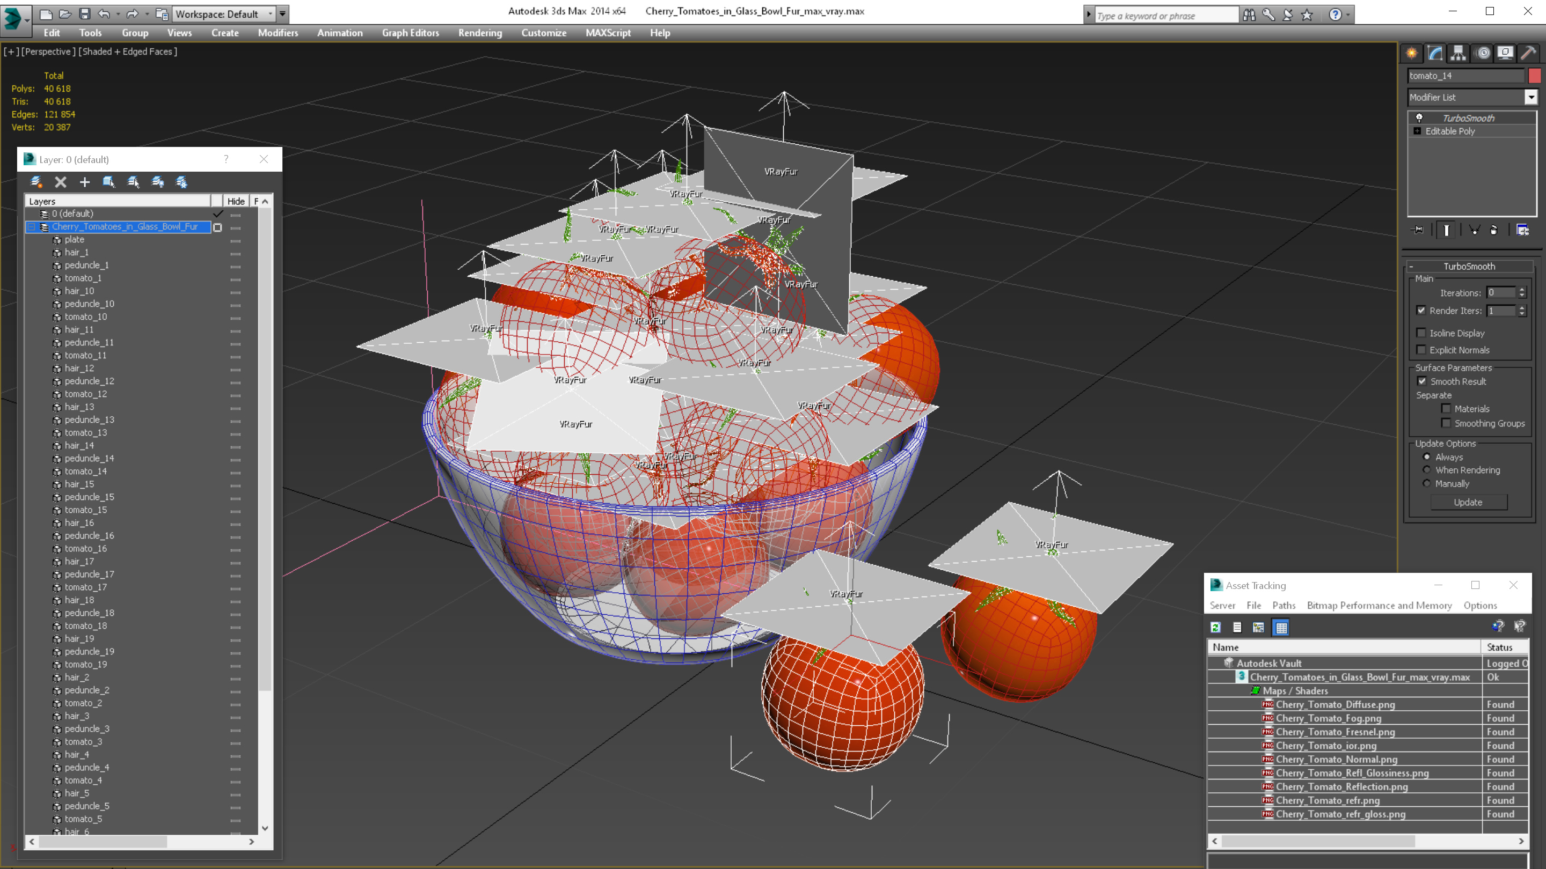Collapse the TurboSmooth rollout
The width and height of the screenshot is (1546, 869).
(x=1412, y=267)
